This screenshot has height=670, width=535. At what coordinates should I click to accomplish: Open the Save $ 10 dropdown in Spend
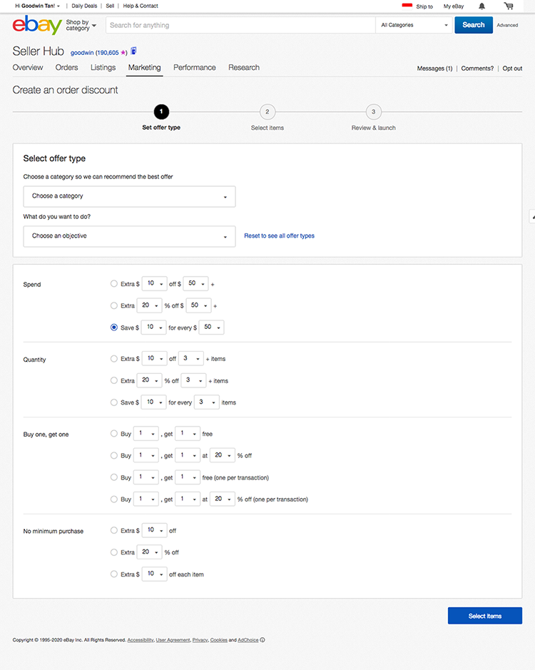[x=153, y=328]
